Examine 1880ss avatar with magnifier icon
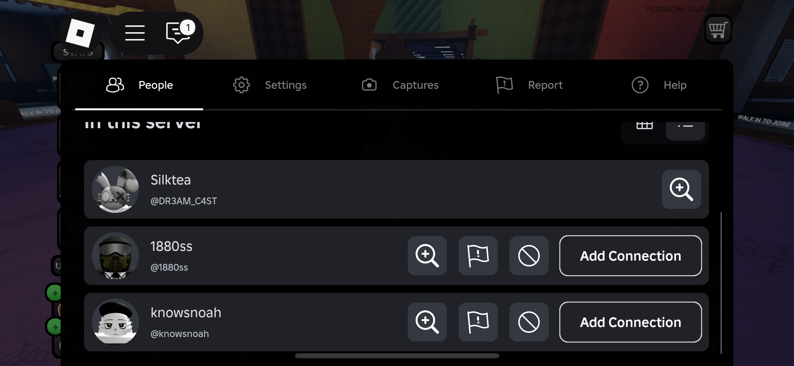Image resolution: width=794 pixels, height=366 pixels. 427,256
